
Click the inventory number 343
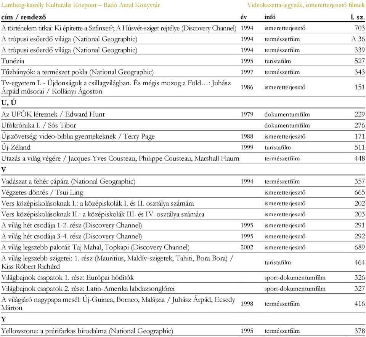[x=360, y=72]
